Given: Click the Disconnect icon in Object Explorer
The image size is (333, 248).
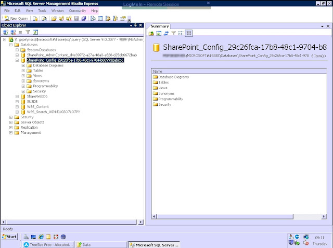Looking at the screenshot, I should coord(13,32).
